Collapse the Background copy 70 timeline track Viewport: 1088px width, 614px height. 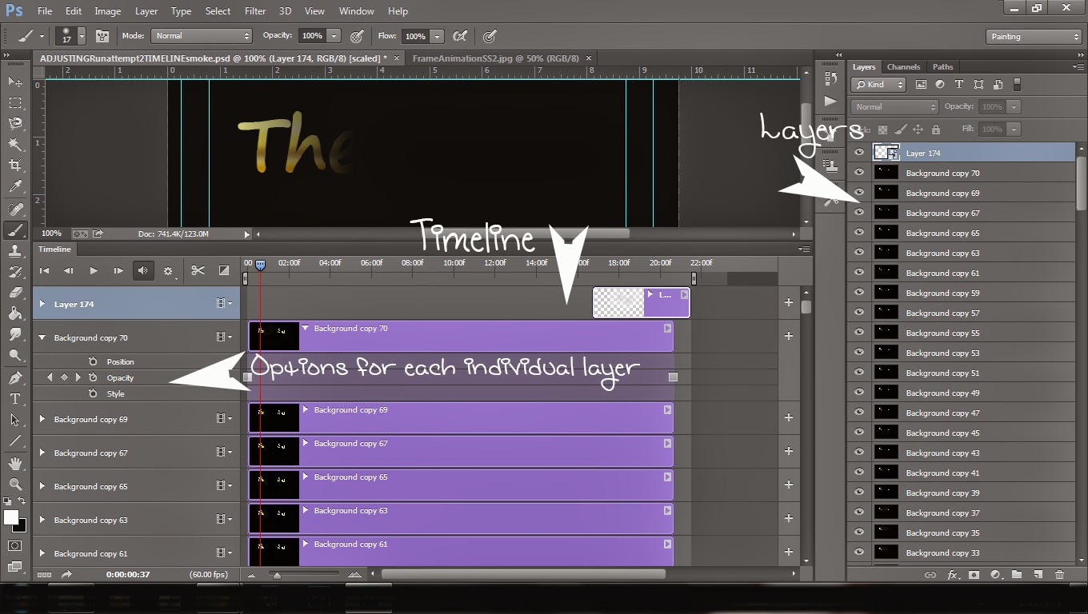coord(42,337)
